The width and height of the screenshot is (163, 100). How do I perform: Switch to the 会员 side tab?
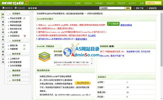(x=3, y=46)
